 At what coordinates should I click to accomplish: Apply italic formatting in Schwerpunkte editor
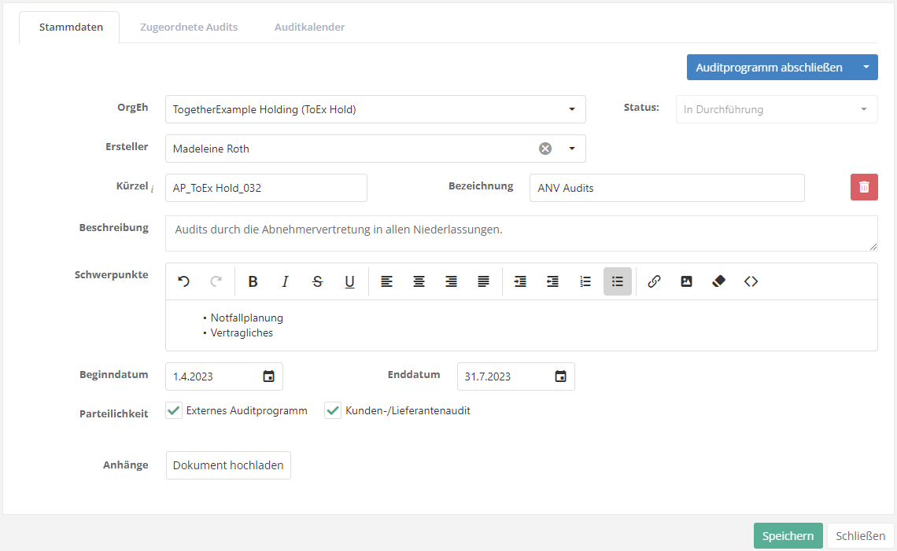pos(285,281)
